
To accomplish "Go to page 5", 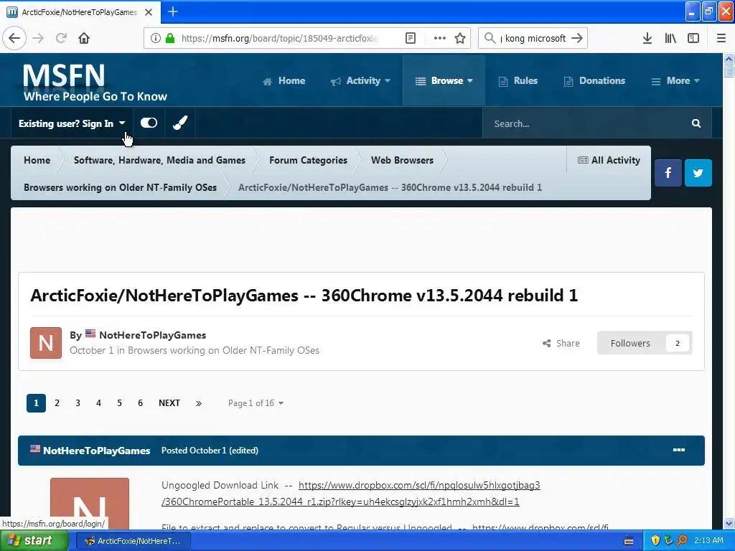I will coord(120,403).
